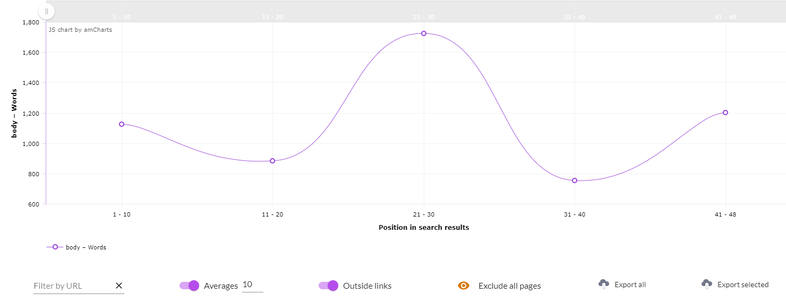Screen dimensions: 786x302
Task: Clear the URL filter with X icon
Action: pyautogui.click(x=119, y=286)
